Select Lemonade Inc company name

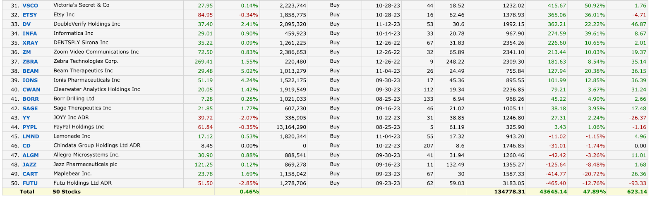tap(72, 136)
